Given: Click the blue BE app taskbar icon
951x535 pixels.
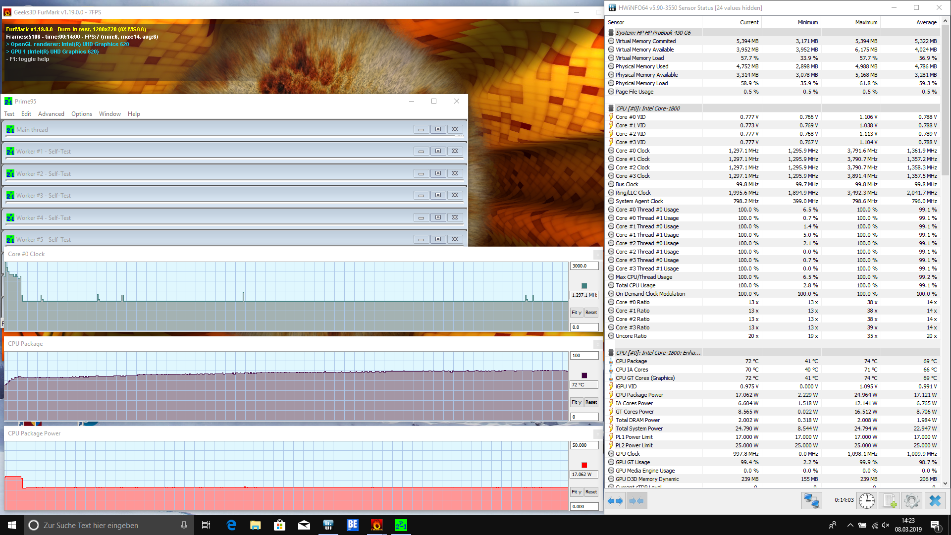Looking at the screenshot, I should coord(352,525).
